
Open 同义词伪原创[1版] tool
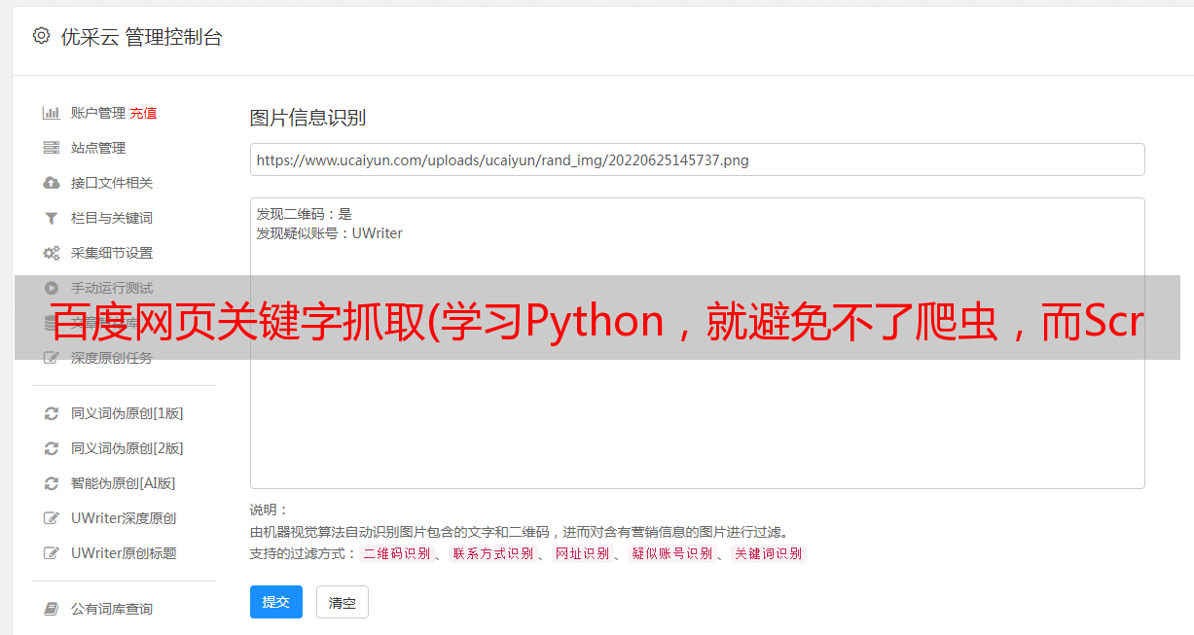127,413
